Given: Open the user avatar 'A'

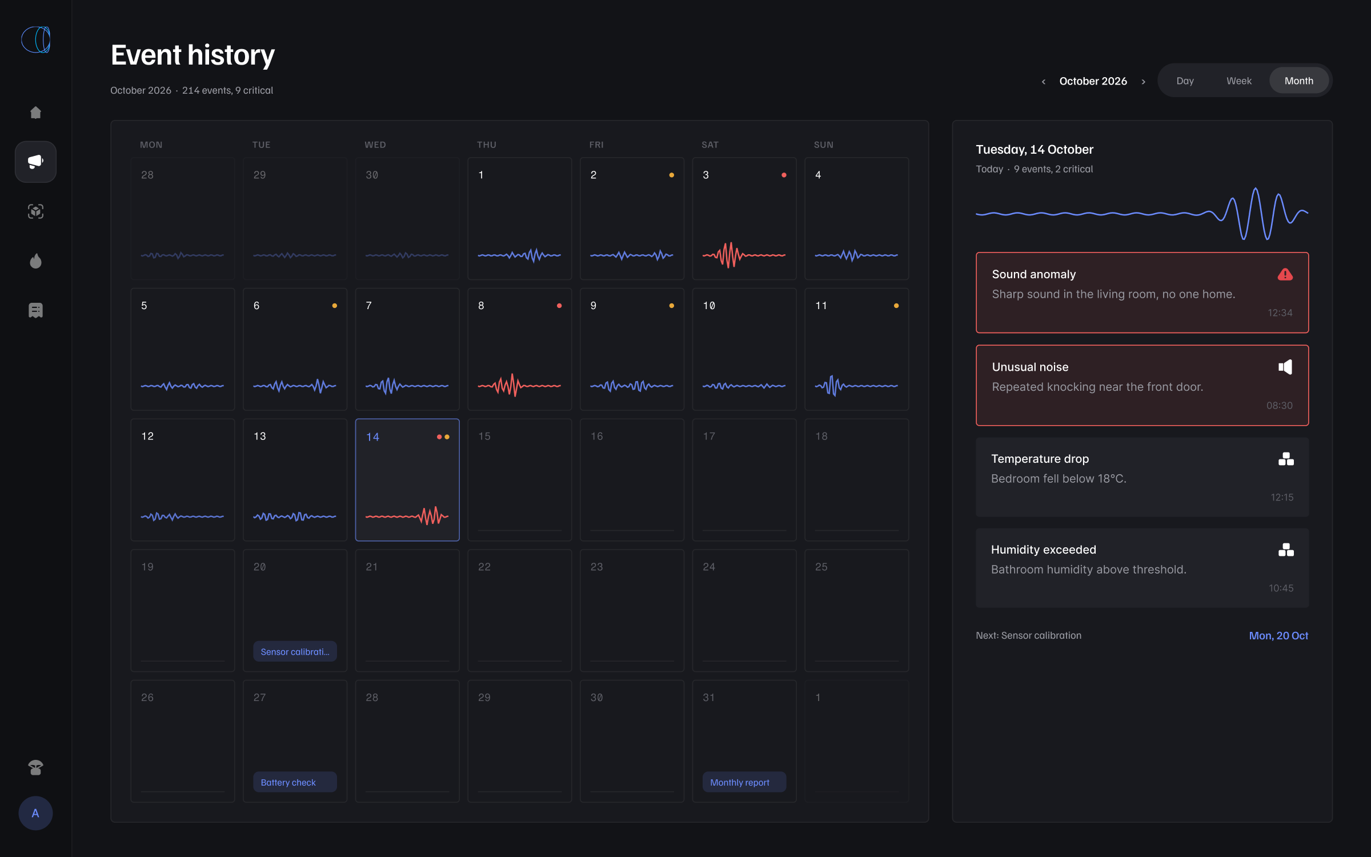Looking at the screenshot, I should point(35,813).
